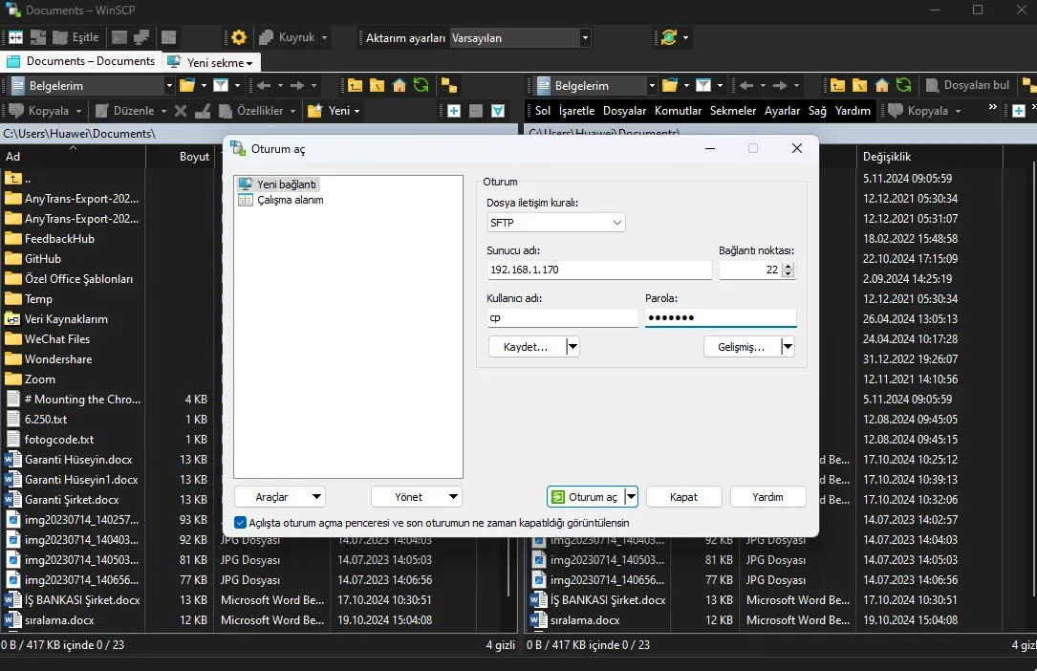Open the Ayarlar menu

pos(783,111)
